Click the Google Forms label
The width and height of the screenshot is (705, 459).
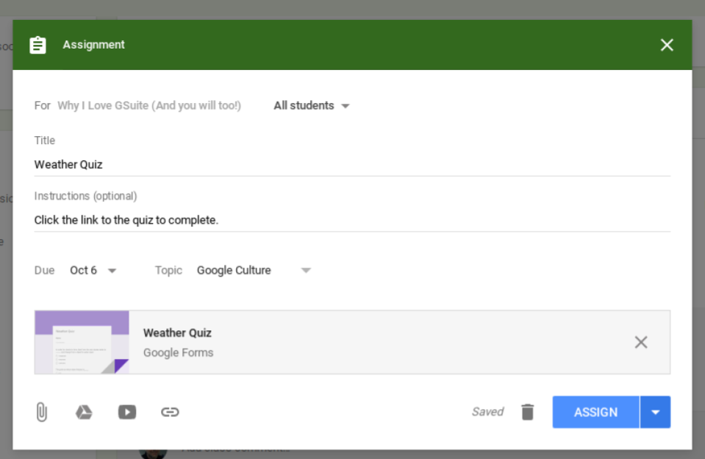pos(178,352)
